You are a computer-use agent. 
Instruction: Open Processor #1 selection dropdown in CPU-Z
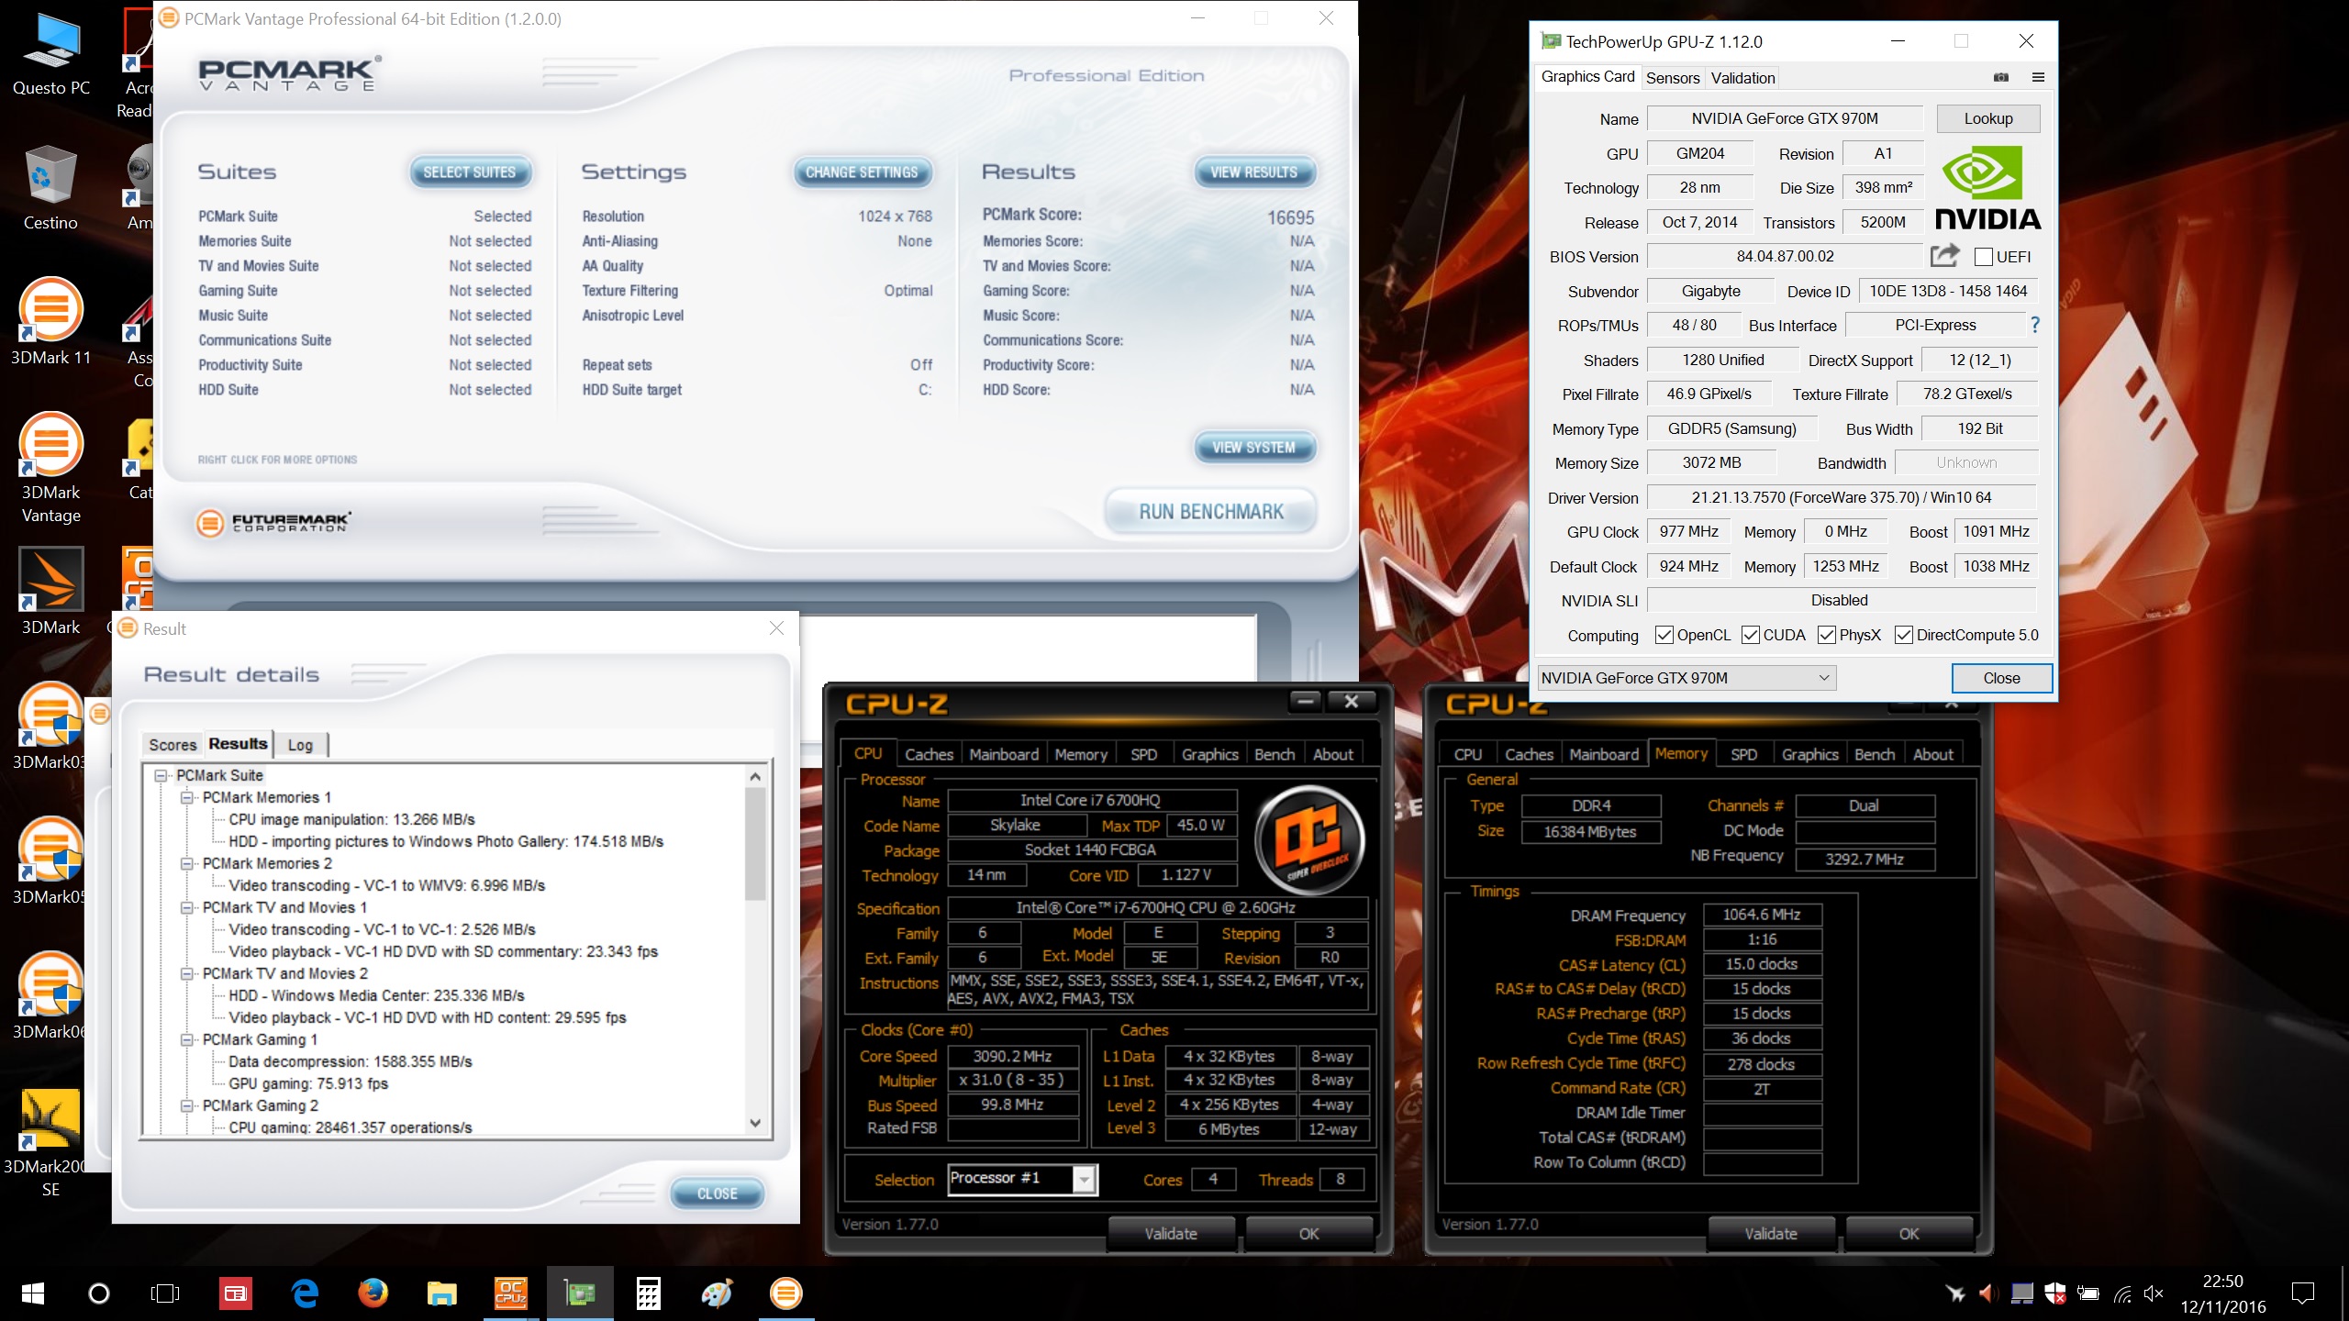tap(1022, 1179)
